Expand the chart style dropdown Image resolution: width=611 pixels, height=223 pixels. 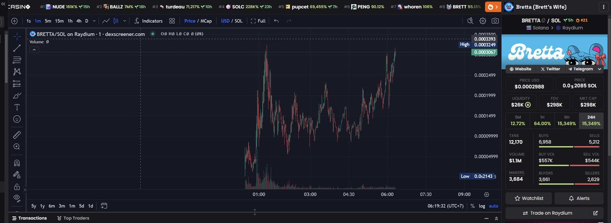(x=124, y=21)
